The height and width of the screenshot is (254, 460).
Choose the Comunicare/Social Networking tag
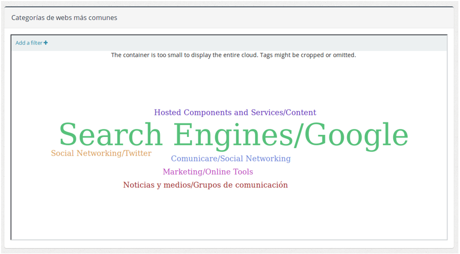point(231,159)
